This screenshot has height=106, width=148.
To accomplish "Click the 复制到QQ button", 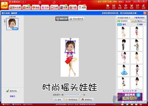I will [x=87, y=100].
